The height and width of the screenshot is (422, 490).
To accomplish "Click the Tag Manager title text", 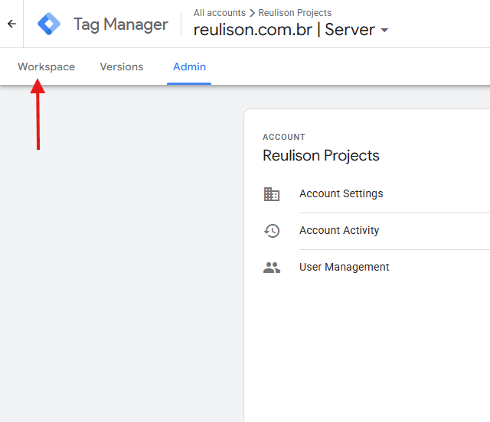I will pyautogui.click(x=120, y=24).
